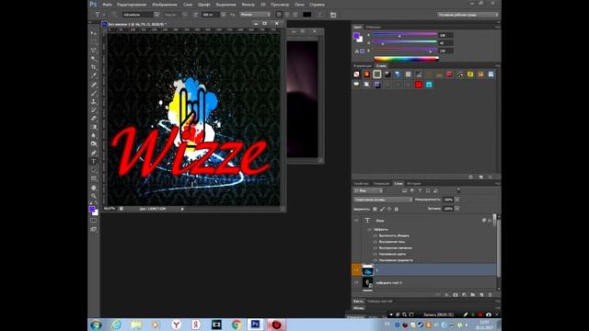Select the Clone Stamp tool
Screen dimensions: 589x331
click(93, 102)
